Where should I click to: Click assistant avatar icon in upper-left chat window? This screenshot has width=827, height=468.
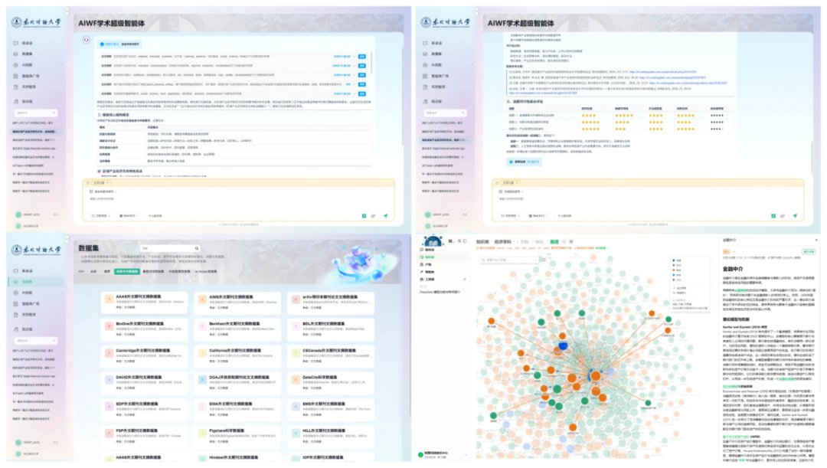[87, 40]
